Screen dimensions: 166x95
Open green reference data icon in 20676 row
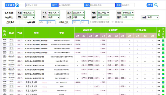(163, 45)
